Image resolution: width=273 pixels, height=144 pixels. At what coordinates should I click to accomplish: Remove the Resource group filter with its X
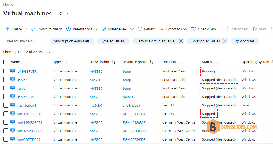point(181,41)
